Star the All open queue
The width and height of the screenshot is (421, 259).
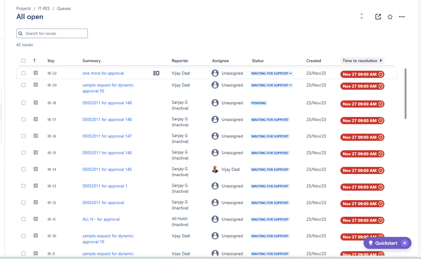pos(390,17)
